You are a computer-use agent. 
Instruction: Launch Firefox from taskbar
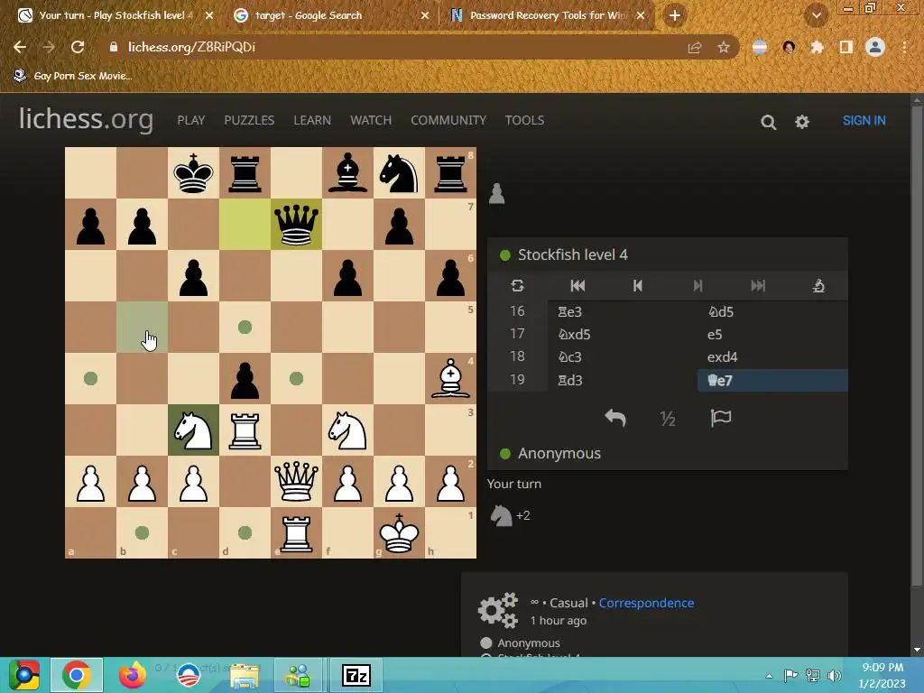[x=132, y=675]
